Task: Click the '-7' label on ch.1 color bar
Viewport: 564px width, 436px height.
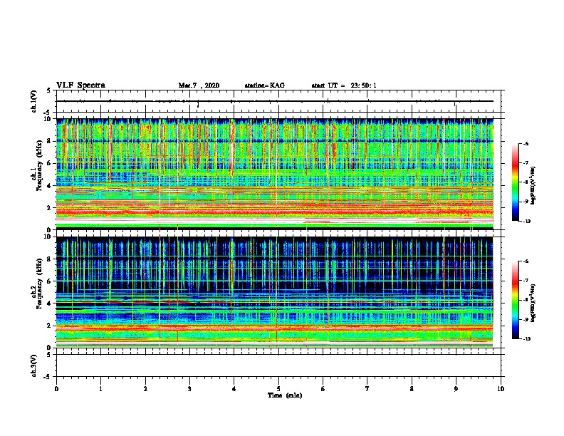Action: tap(526, 163)
